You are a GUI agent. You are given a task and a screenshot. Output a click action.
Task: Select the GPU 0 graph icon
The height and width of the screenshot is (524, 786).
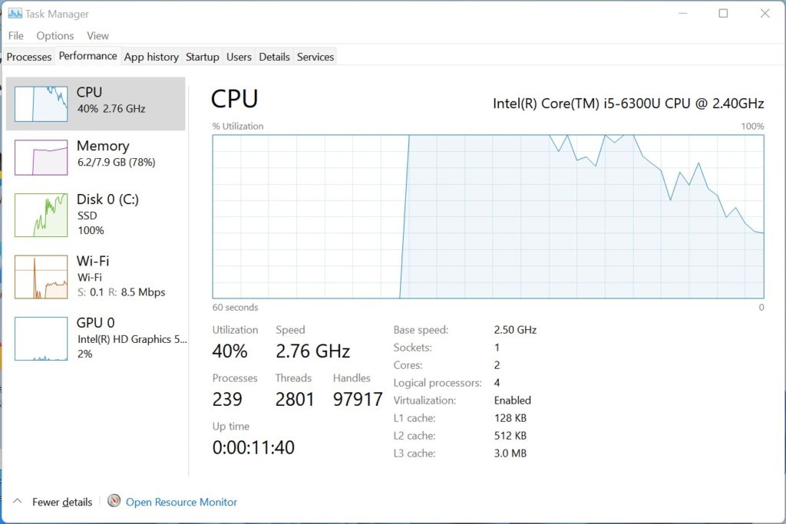(41, 338)
